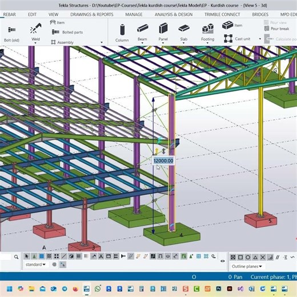Toggle the Select all arrow switch

[x=27, y=256]
